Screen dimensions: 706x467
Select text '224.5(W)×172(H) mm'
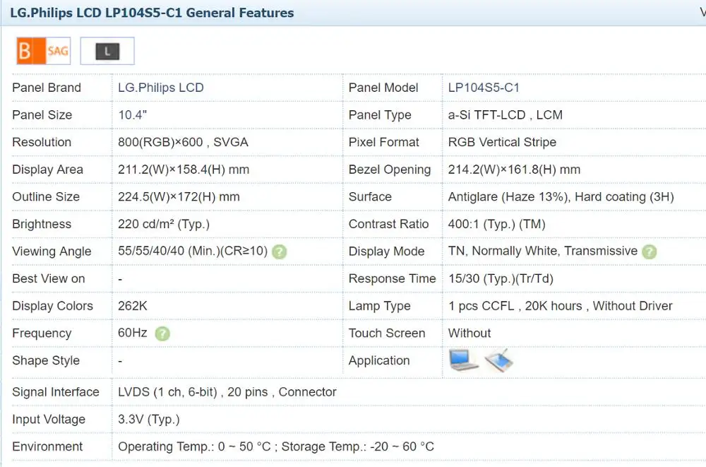pos(179,196)
